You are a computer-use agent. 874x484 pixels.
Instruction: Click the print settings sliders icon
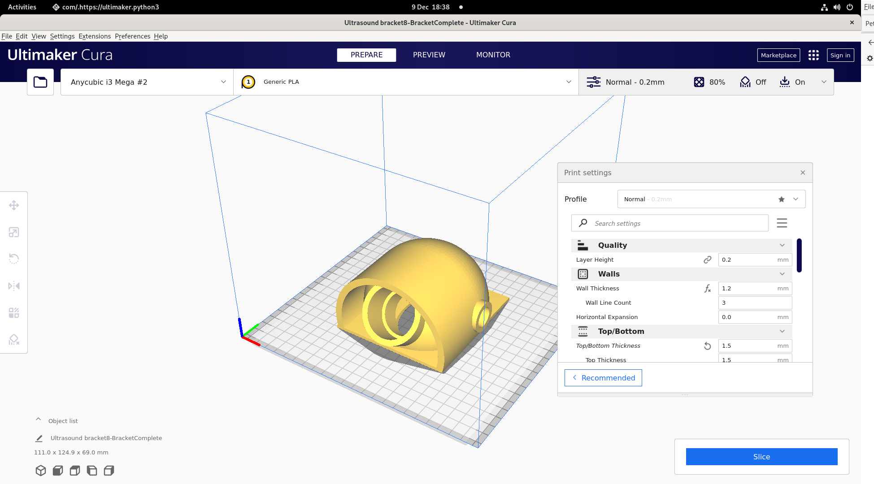pos(594,82)
